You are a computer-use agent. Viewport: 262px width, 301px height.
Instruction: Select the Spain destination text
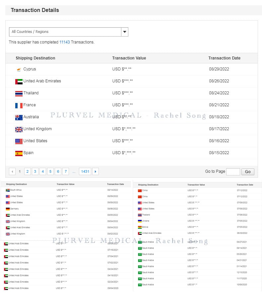pyautogui.click(x=29, y=153)
